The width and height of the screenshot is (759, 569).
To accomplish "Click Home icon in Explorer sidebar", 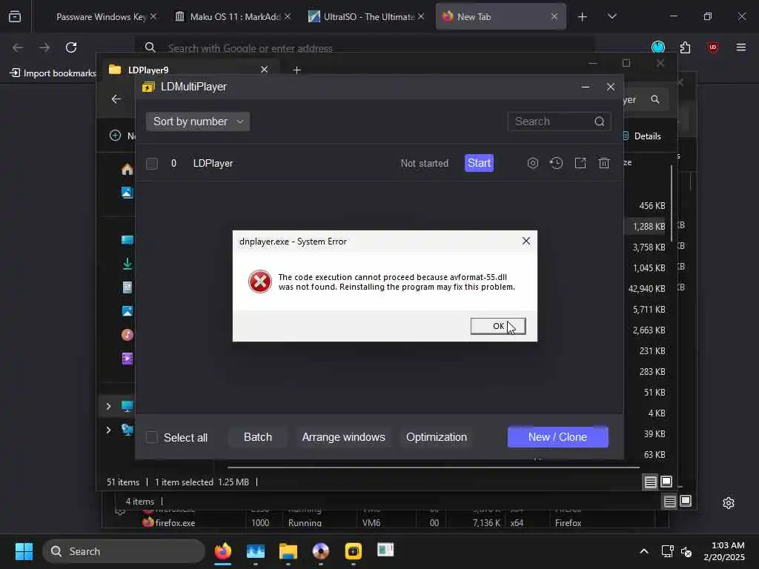I will pyautogui.click(x=127, y=170).
